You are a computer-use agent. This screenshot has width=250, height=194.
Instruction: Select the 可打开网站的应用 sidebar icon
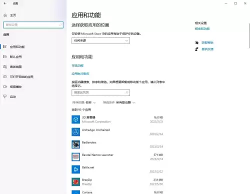point(5,76)
